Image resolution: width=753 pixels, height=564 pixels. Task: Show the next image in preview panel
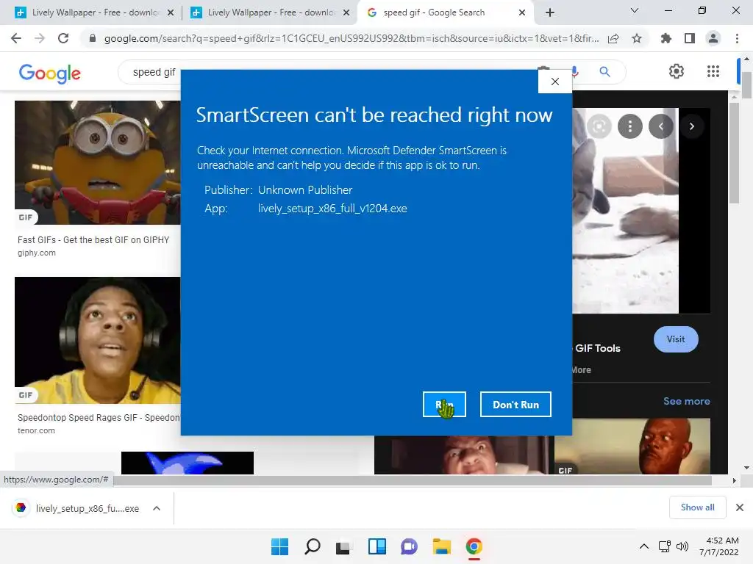(691, 126)
